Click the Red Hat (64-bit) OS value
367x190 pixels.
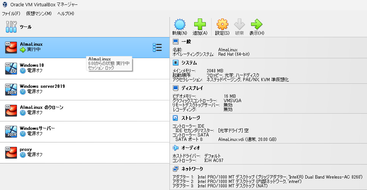tap(234, 54)
